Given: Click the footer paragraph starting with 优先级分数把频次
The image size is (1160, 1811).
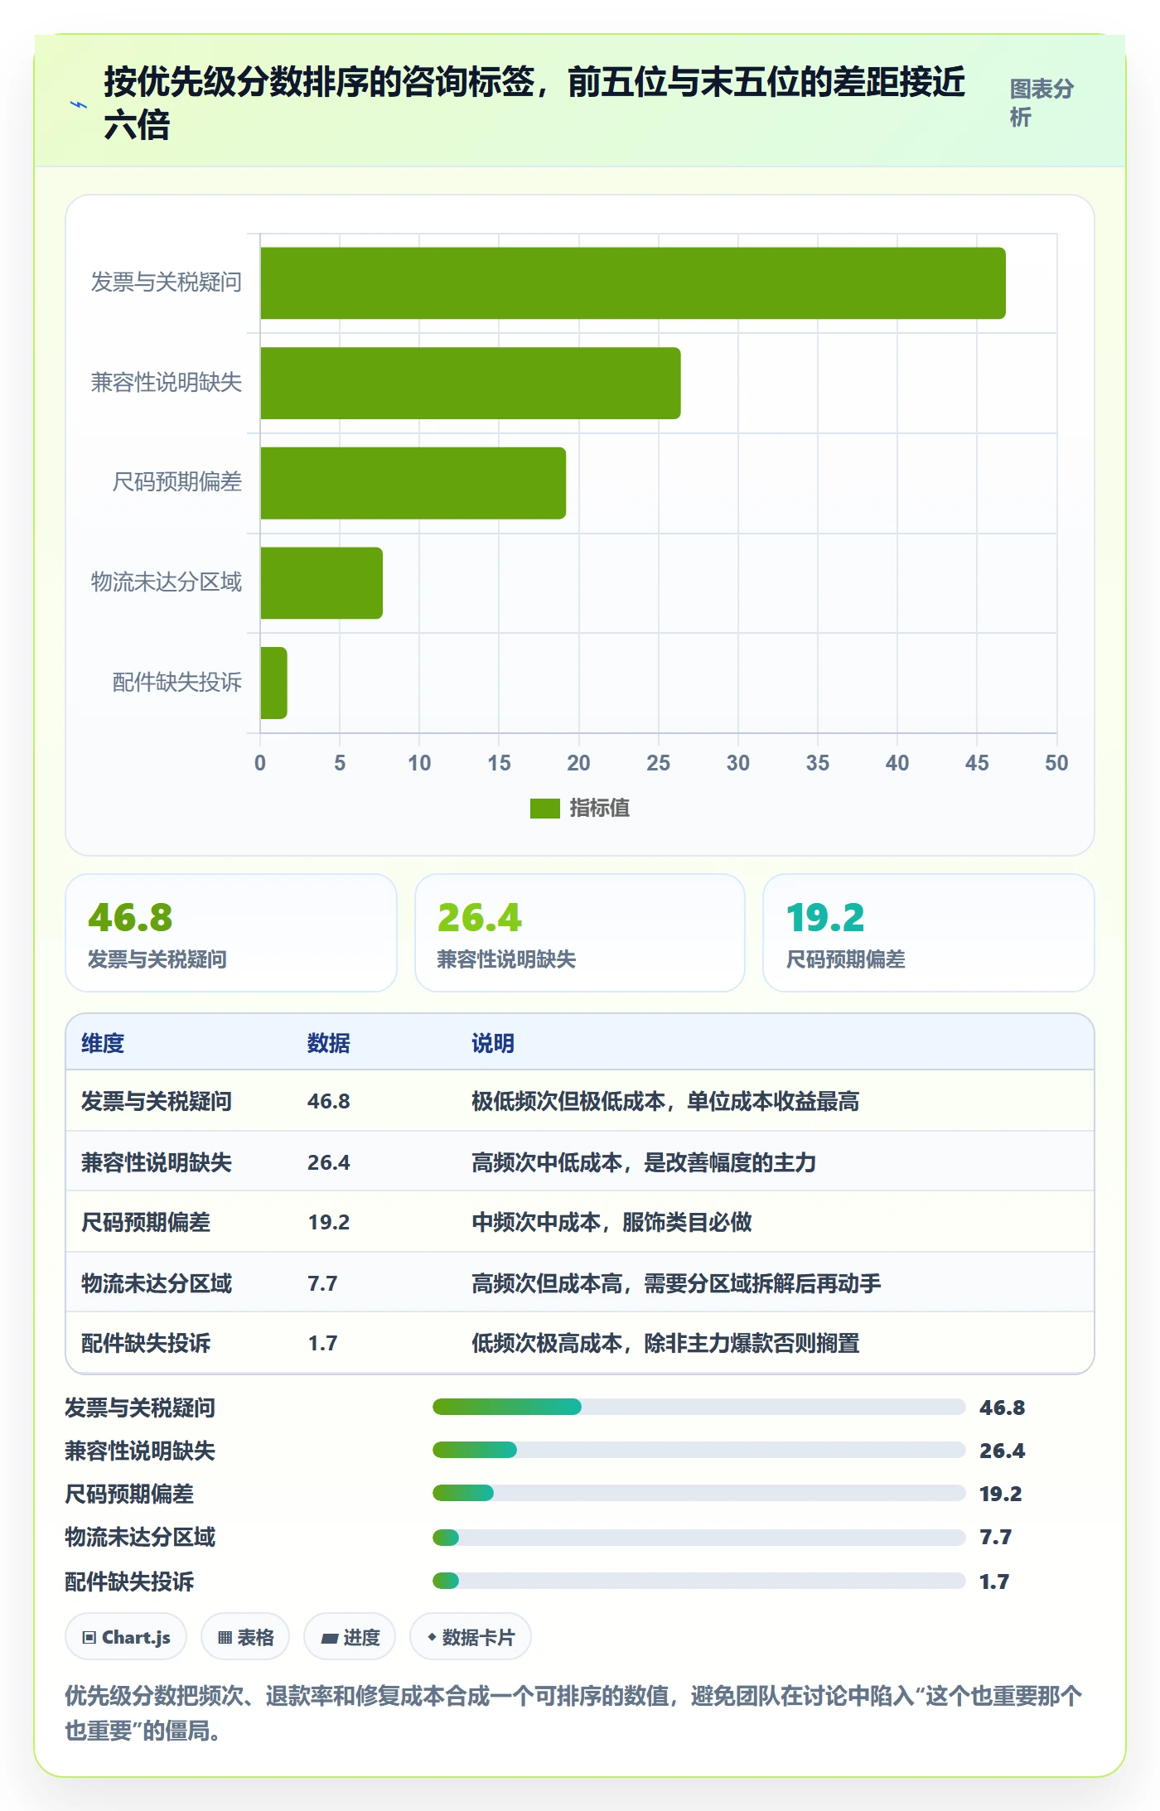Looking at the screenshot, I should click(573, 1713).
